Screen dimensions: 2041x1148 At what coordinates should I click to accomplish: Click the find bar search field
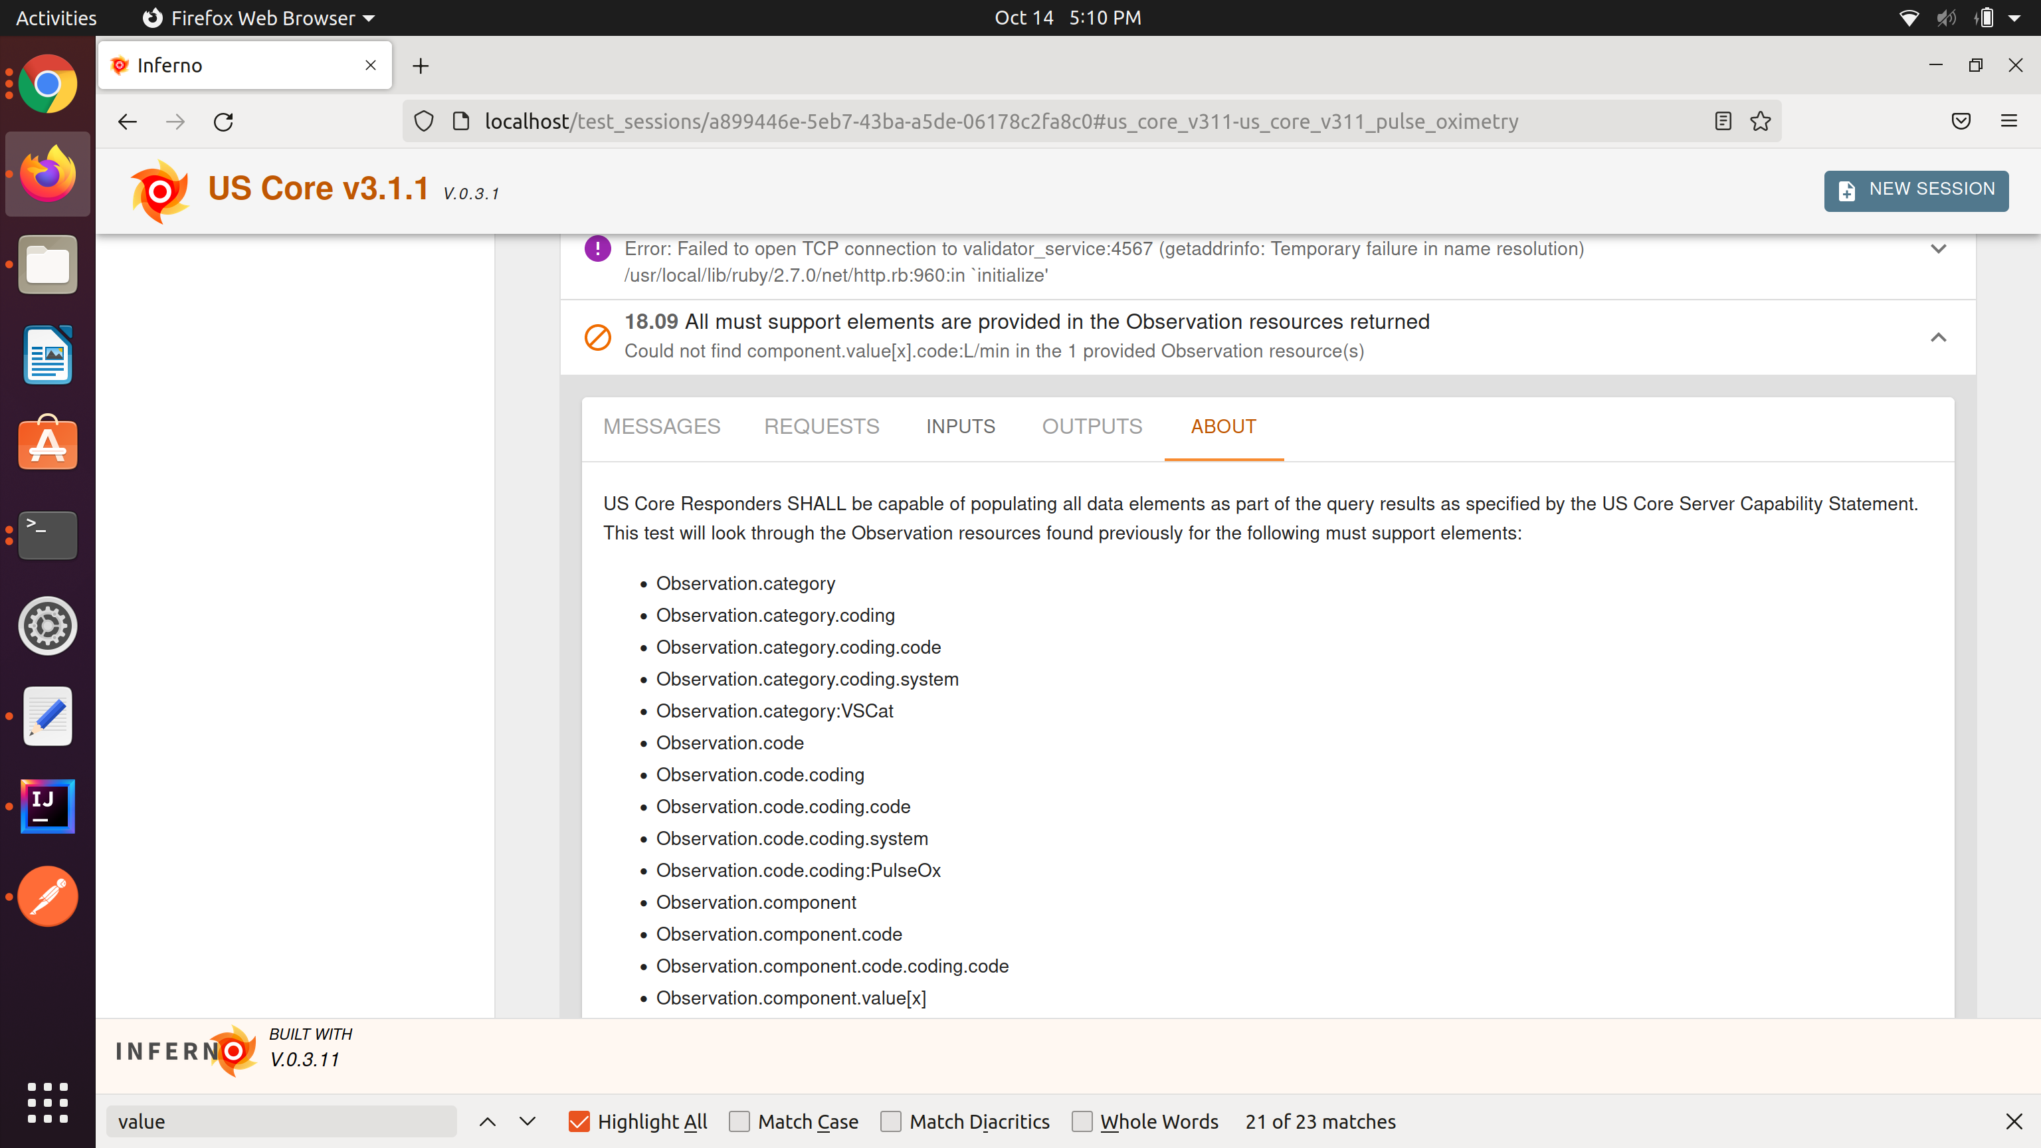282,1121
